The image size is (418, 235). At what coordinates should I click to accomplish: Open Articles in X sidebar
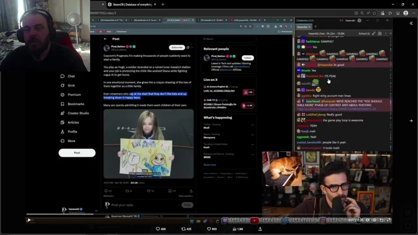(70, 122)
